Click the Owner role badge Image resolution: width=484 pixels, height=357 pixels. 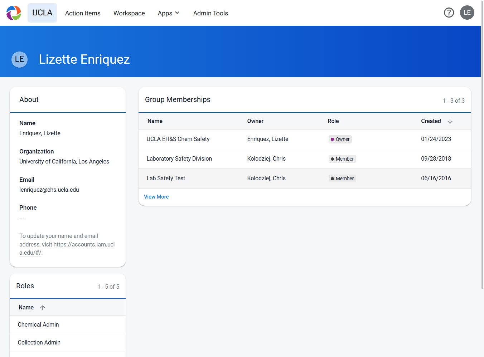(340, 139)
